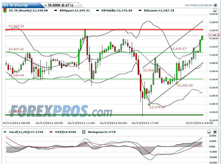Click the US 30 (Hourly) title bar
The image size is (221, 164).
click(x=16, y=4)
